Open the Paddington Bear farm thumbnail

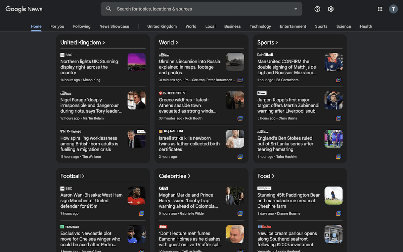pyautogui.click(x=333, y=196)
